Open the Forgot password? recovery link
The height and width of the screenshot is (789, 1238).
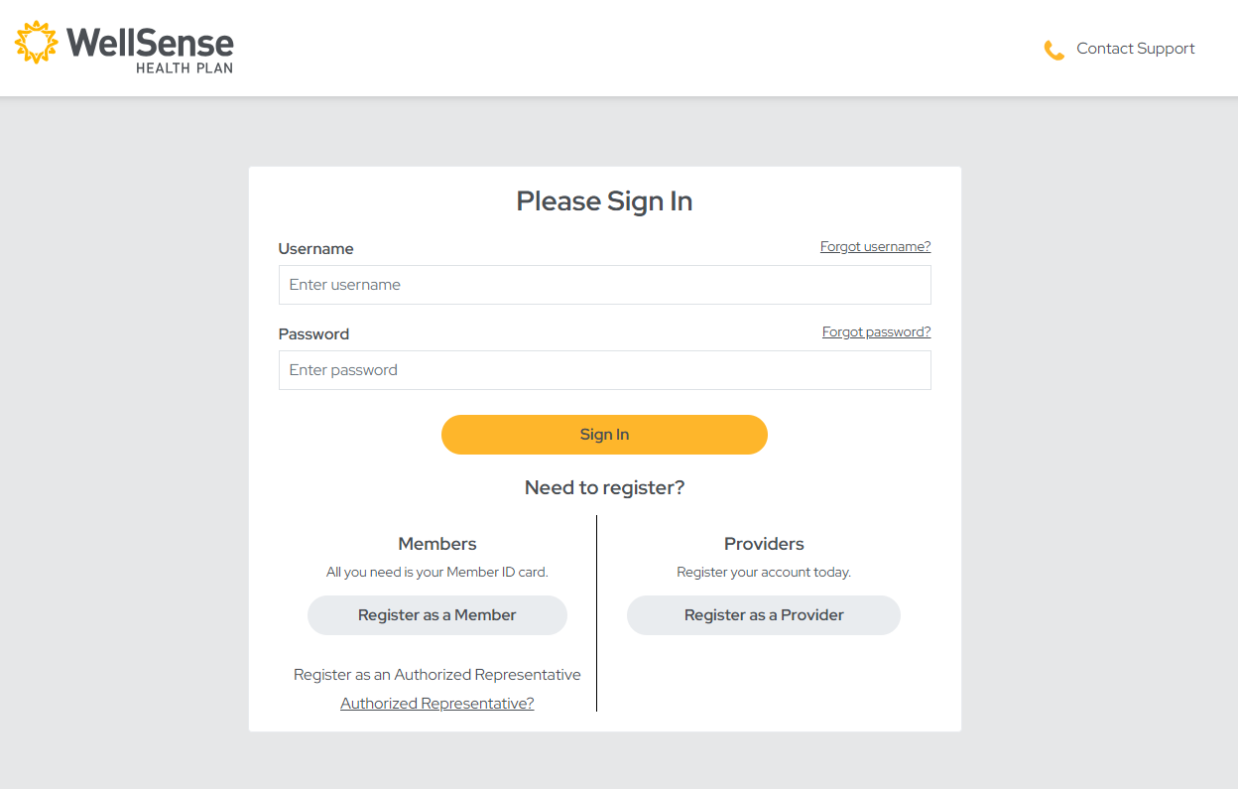click(876, 331)
